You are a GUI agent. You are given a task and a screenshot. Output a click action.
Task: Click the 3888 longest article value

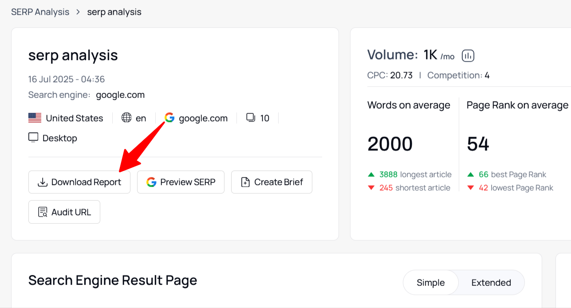click(x=389, y=175)
